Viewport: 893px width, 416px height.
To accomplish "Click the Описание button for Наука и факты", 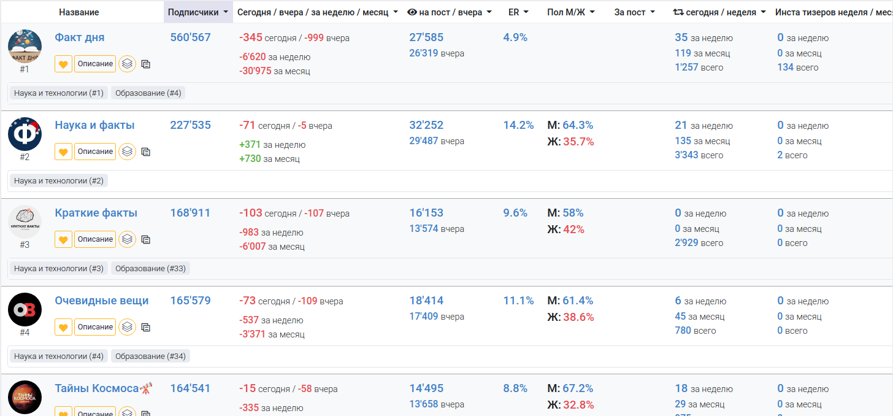I will pos(95,152).
